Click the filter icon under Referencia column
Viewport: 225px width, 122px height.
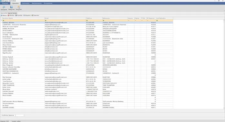pyautogui.click(x=103, y=21)
